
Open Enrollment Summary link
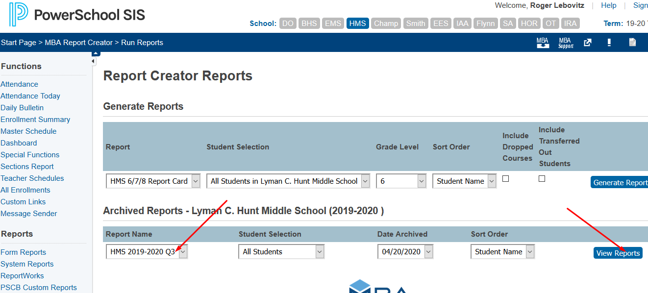point(35,120)
